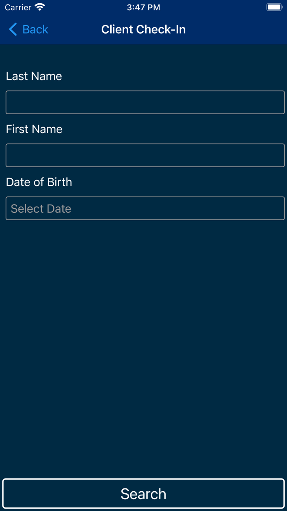287x511 pixels.
Task: Click the Date of Birth label
Action: pos(39,182)
